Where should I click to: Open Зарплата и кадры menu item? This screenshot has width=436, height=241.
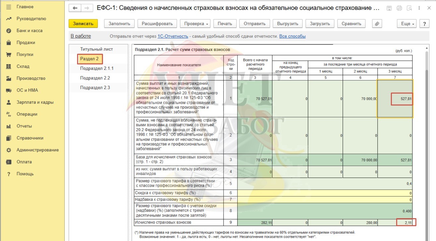tap(35, 102)
